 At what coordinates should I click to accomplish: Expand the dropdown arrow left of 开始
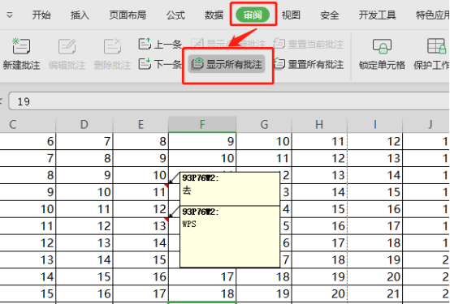10,15
